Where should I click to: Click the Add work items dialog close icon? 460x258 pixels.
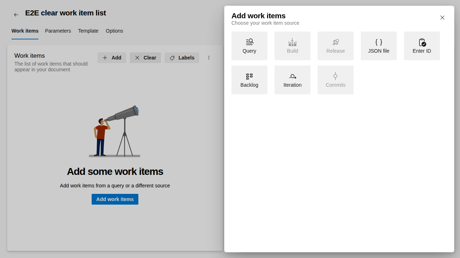point(442,17)
